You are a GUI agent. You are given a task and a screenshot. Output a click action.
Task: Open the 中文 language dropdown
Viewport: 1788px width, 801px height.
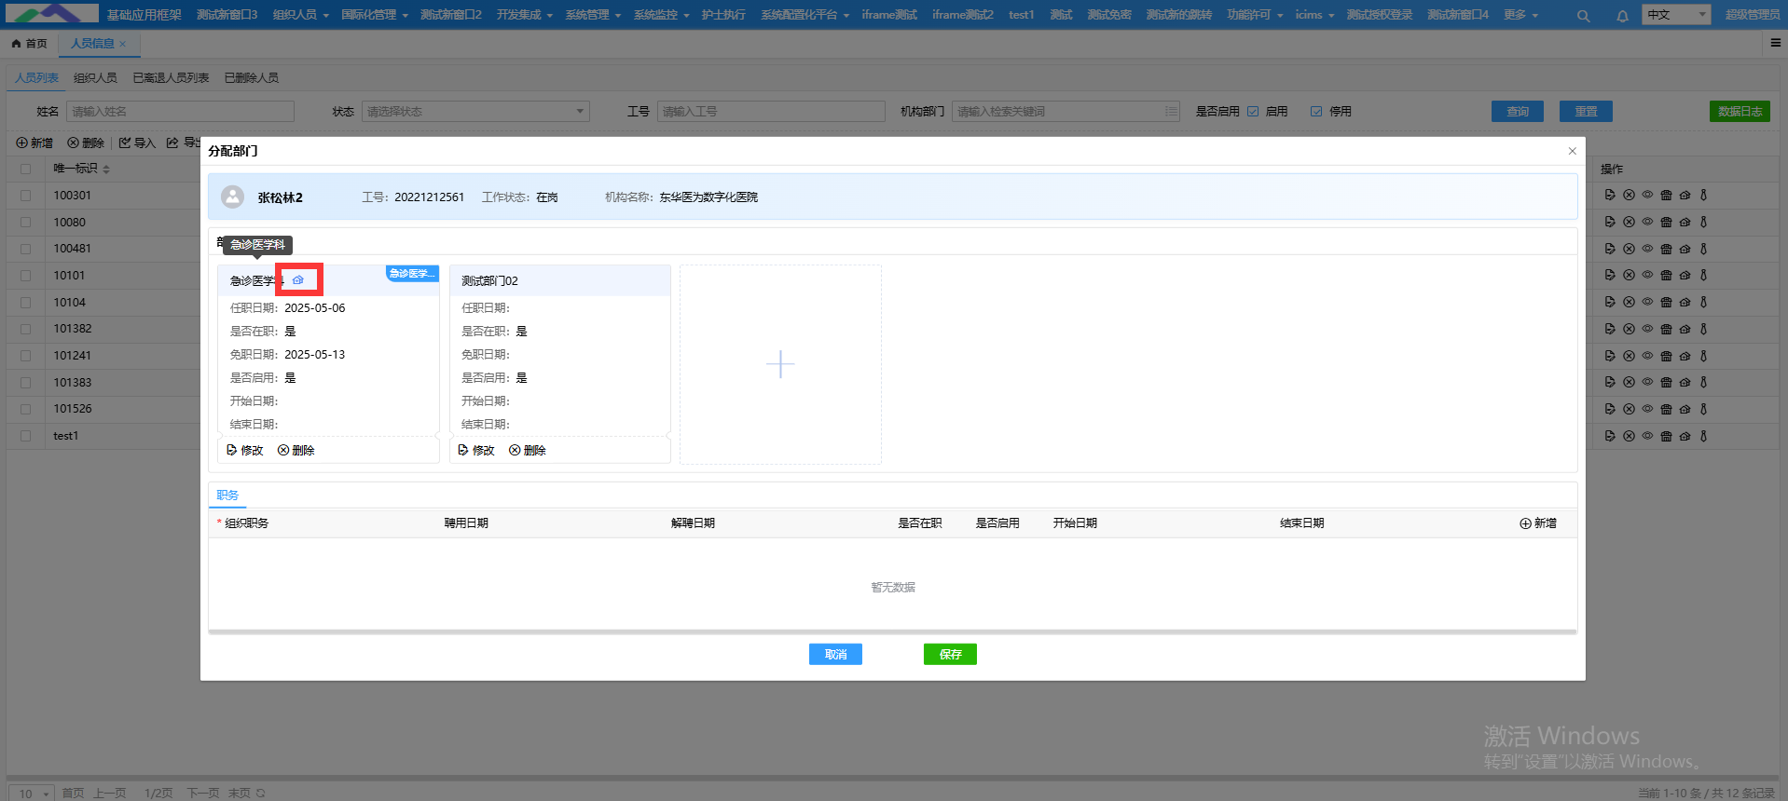point(1675,15)
